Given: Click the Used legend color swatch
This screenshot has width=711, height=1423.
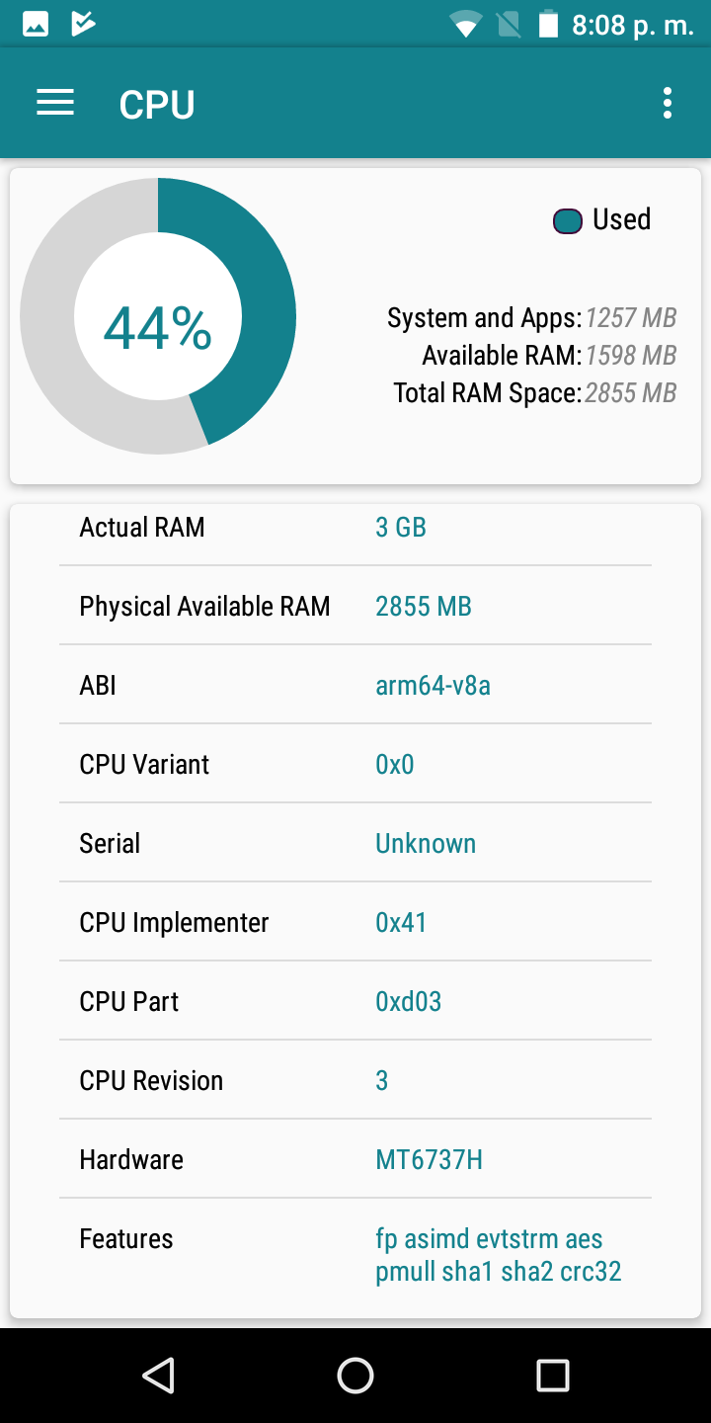Looking at the screenshot, I should pos(568,220).
